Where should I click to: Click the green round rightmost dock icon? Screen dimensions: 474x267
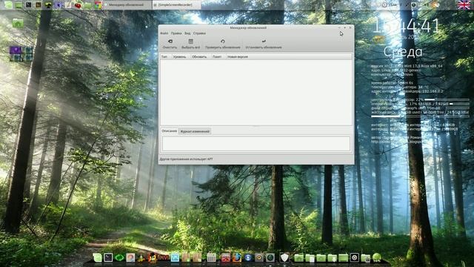377,257
